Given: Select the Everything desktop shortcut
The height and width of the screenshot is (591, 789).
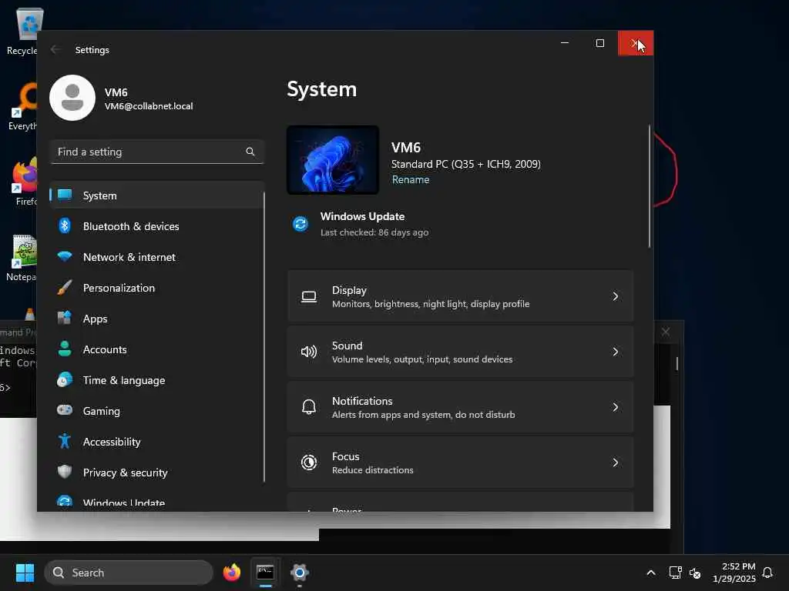Looking at the screenshot, I should (22, 107).
